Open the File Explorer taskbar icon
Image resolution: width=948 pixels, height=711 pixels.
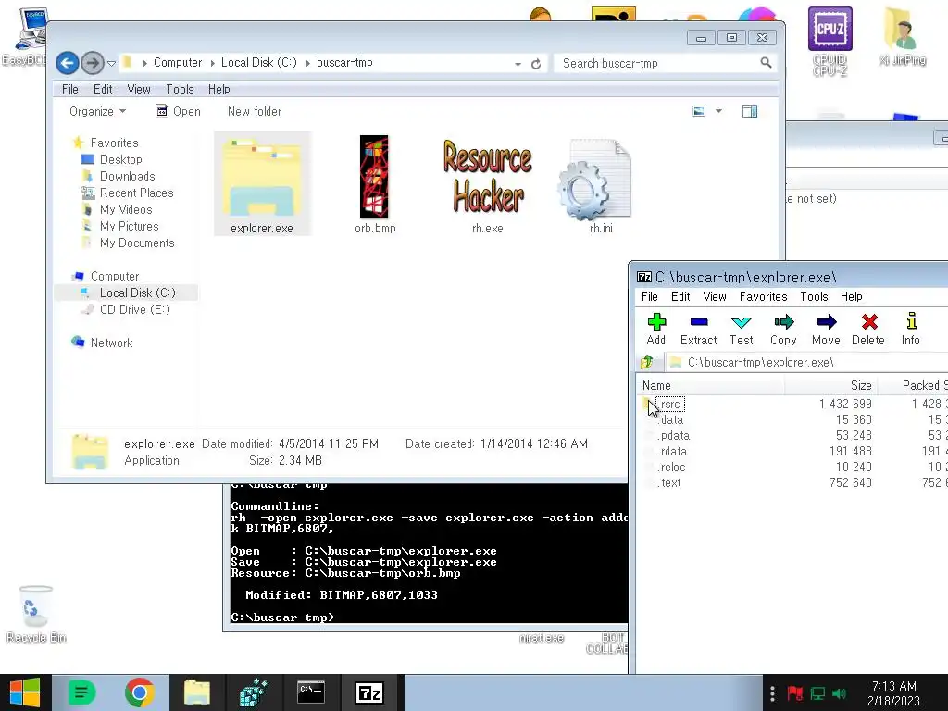196,692
